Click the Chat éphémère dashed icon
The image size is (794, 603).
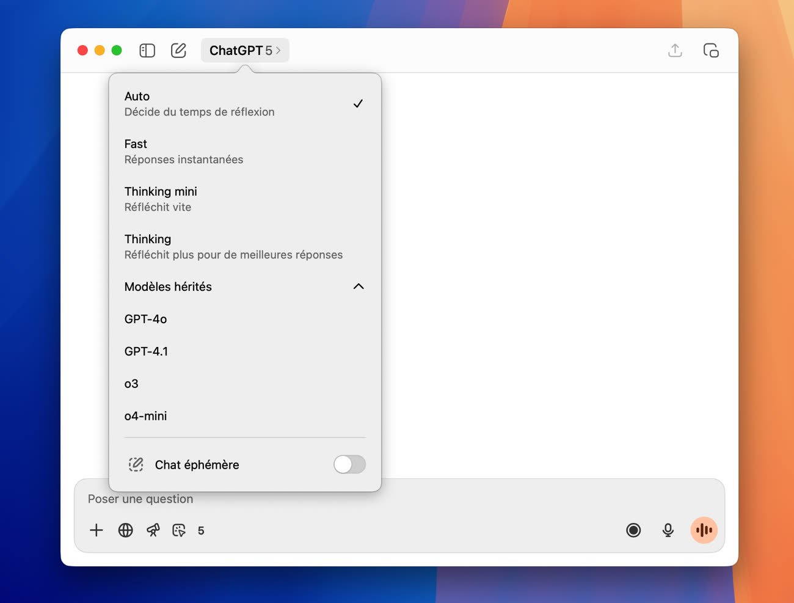click(136, 464)
